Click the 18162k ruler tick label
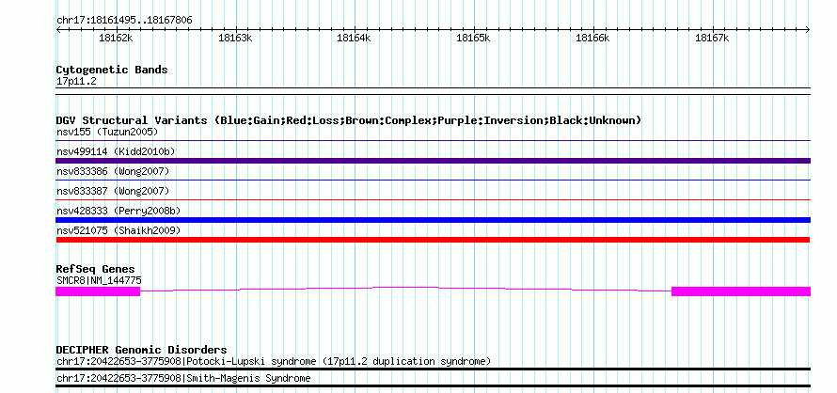Image resolution: width=837 pixels, height=393 pixels. pos(116,38)
